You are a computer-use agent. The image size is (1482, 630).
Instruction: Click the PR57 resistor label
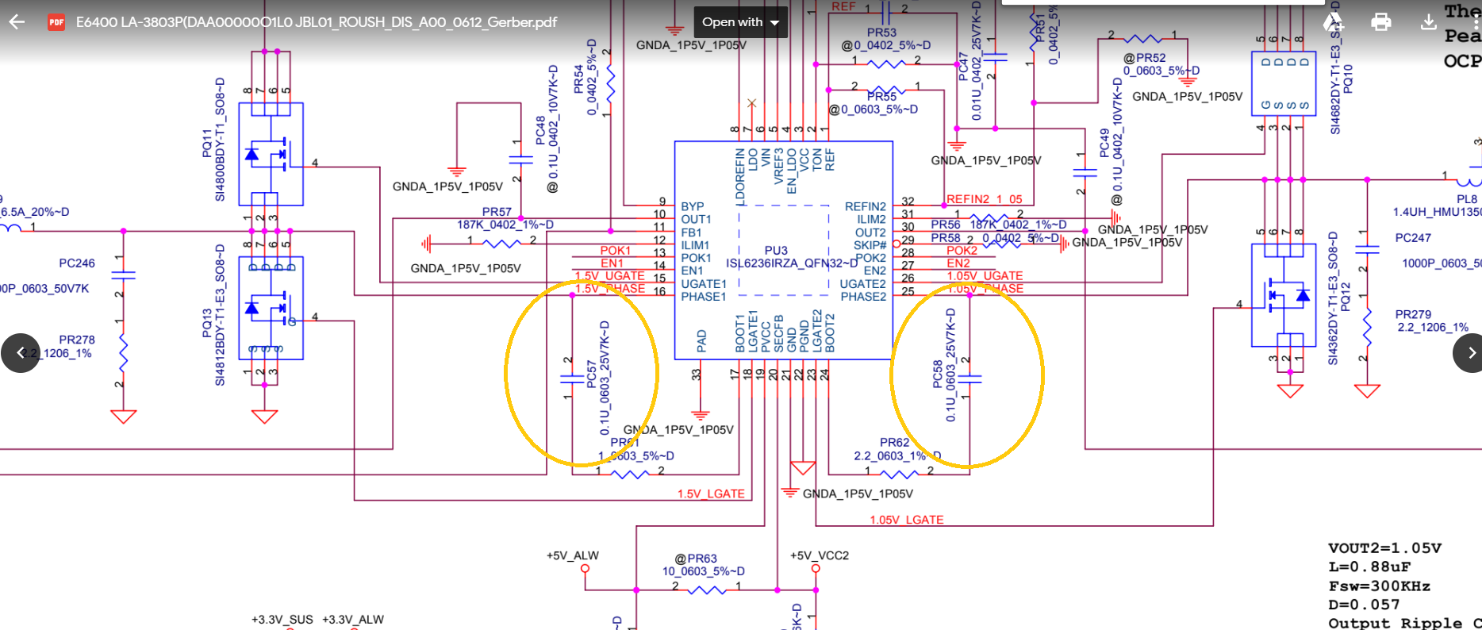click(x=497, y=212)
